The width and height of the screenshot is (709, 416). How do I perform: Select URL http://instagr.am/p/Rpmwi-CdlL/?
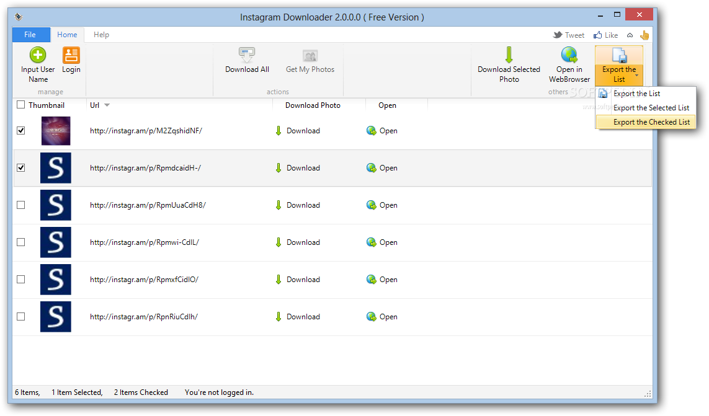point(145,242)
